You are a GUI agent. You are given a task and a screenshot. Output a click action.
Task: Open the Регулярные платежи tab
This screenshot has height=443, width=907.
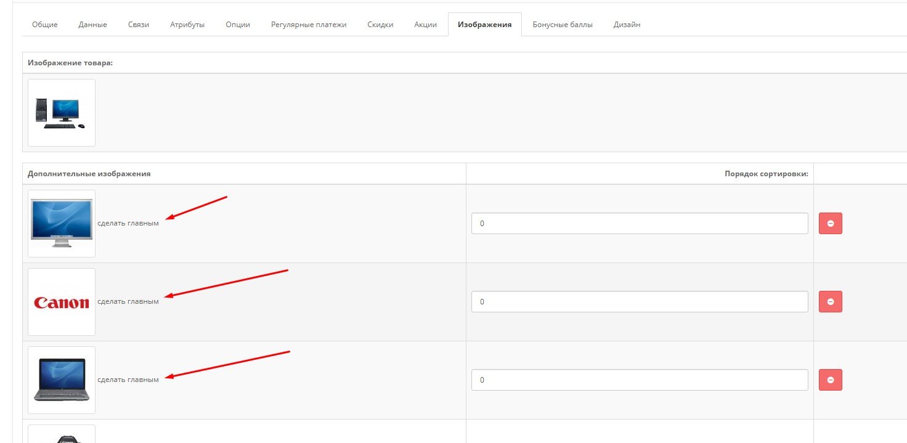pyautogui.click(x=309, y=25)
